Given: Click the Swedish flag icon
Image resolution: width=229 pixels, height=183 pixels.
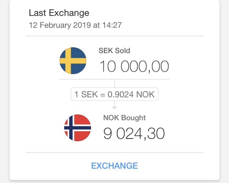Looking at the screenshot, I should pos(73,61).
